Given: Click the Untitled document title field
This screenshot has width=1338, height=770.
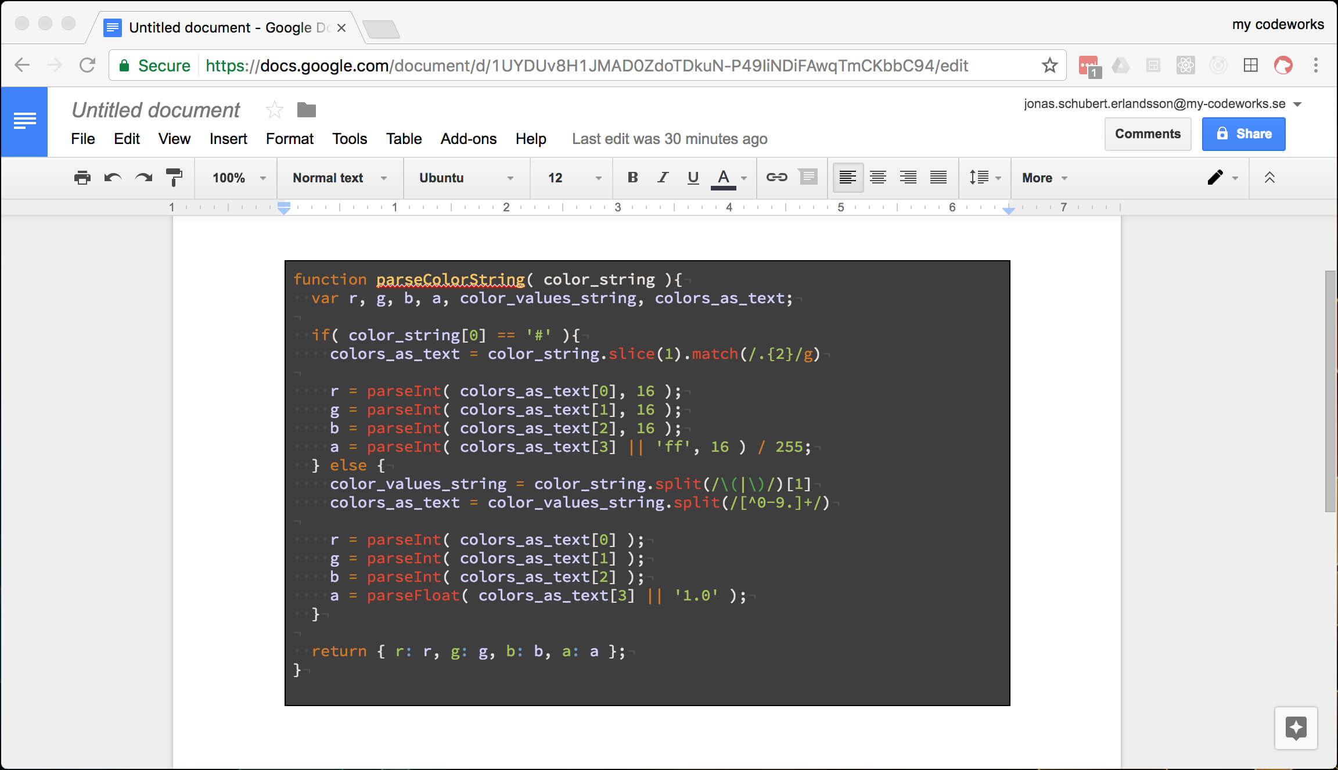Looking at the screenshot, I should (x=156, y=110).
